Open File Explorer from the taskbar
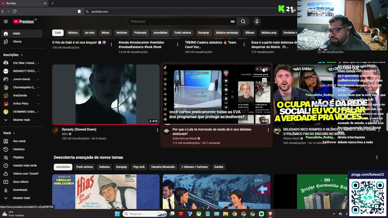 (x=226, y=214)
